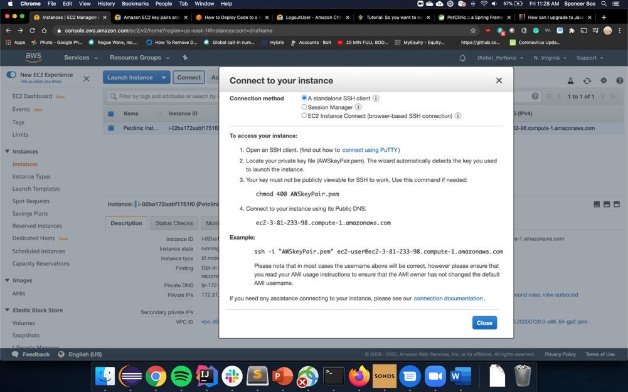Viewport: 628px width, 392px height.
Task: Close the Connect to your instance dialog with X
Action: [499, 80]
